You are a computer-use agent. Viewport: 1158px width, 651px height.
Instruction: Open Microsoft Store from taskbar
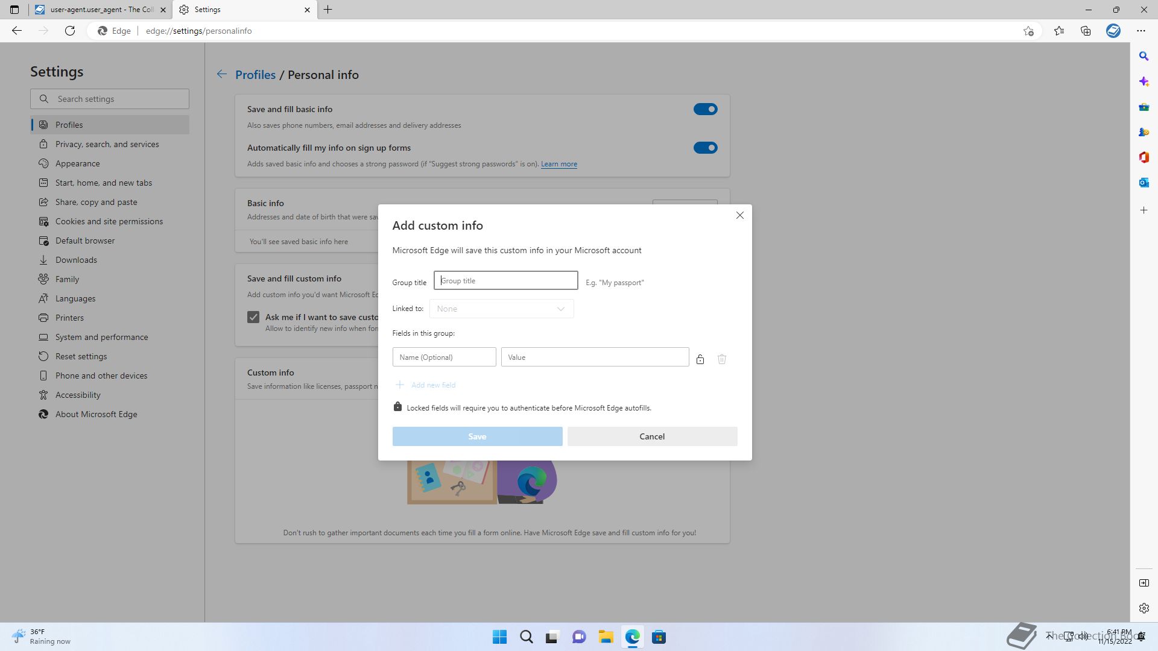coord(659,637)
